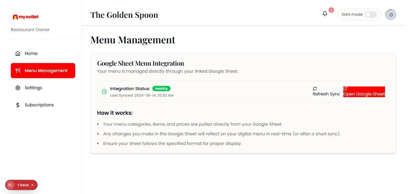Viewport: 408px width, 194px height.
Task: Dismiss the 1 Issue badge with X
Action: [33, 185]
